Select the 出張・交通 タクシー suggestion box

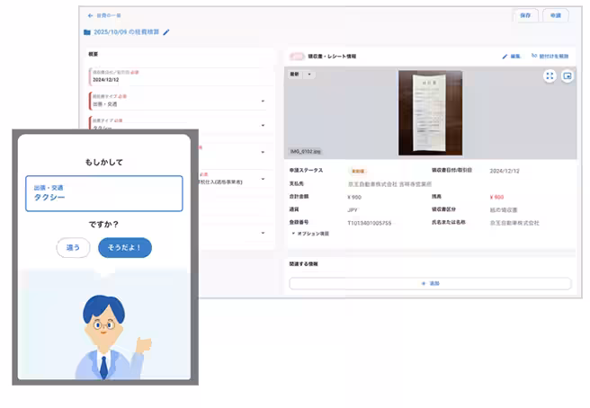[x=104, y=193]
